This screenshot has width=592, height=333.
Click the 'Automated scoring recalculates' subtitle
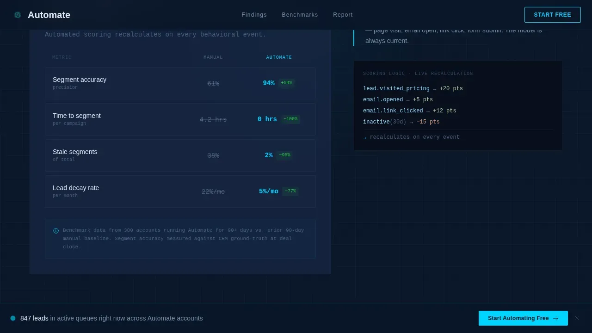pos(155,35)
